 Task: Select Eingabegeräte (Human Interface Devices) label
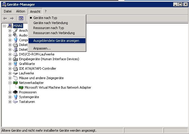[x=49, y=59]
